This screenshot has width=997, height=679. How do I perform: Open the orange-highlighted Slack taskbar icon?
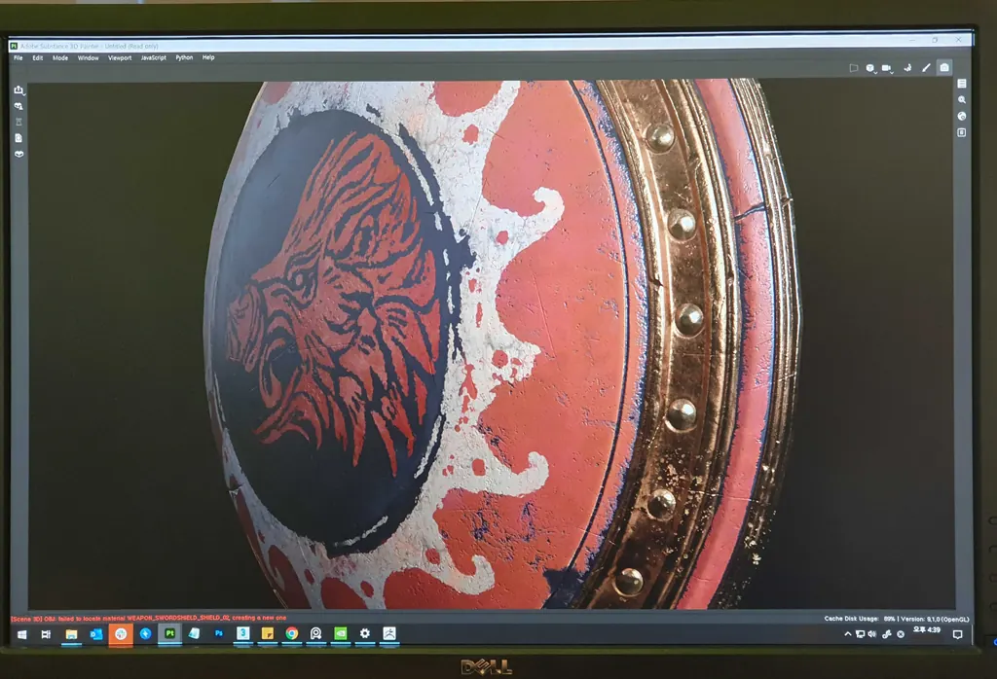coord(121,634)
